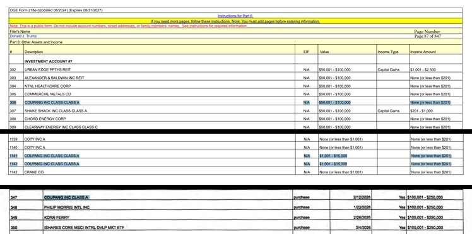Click income amount $201 - $1,000

422,110
